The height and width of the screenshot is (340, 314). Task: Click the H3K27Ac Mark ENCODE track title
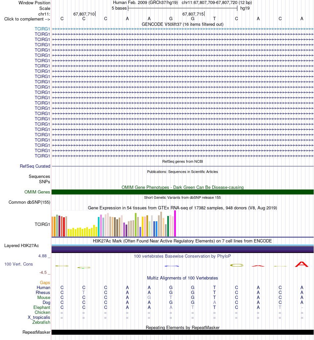point(182,241)
